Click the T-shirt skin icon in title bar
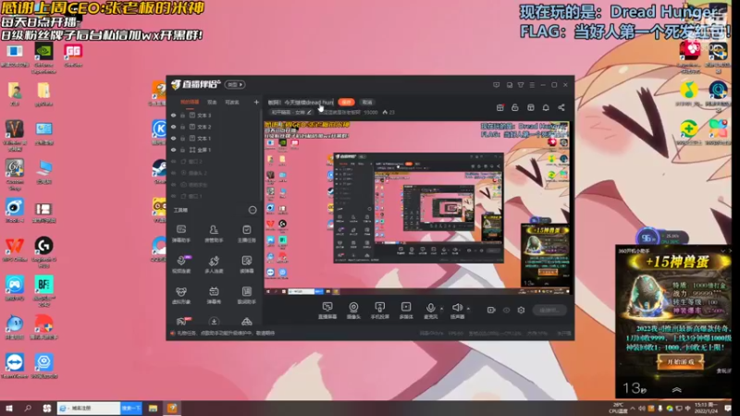This screenshot has width=740, height=416. [521, 85]
